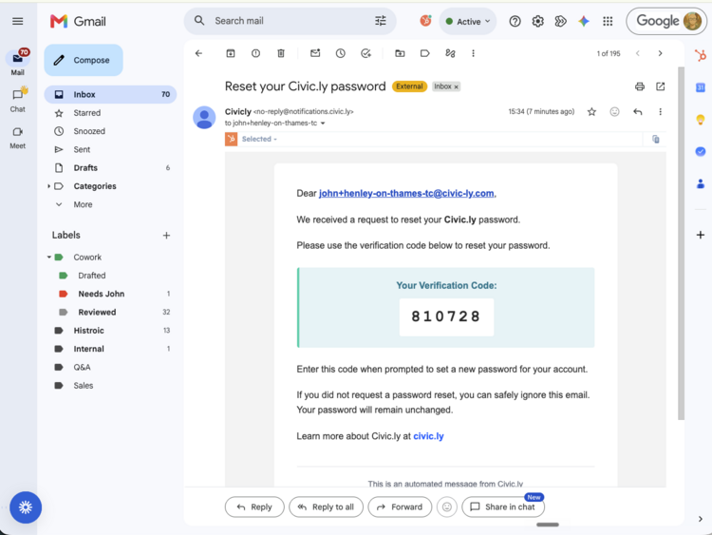Open Google Keep in side panel
712x535 pixels.
[701, 120]
